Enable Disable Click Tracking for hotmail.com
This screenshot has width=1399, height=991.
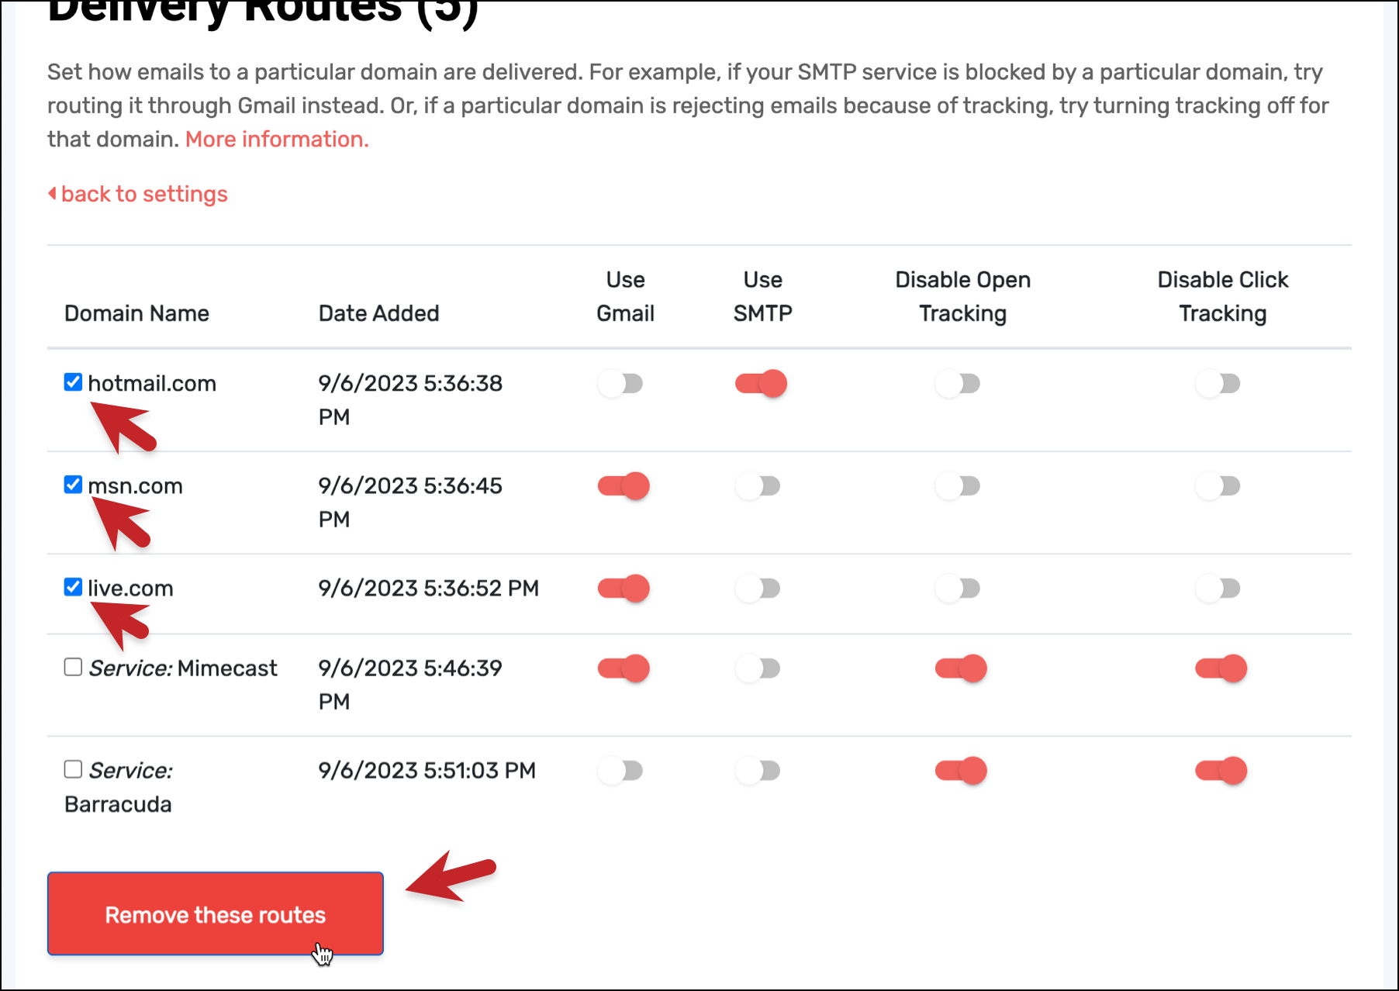(1218, 383)
